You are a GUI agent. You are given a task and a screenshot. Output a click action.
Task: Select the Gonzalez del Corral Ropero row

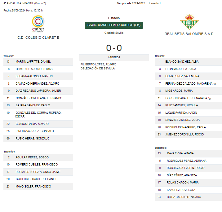pos(38,114)
